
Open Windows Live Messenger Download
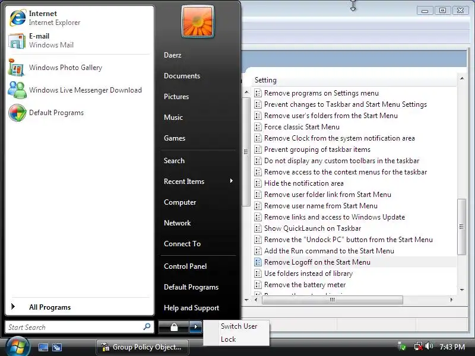tap(79, 90)
